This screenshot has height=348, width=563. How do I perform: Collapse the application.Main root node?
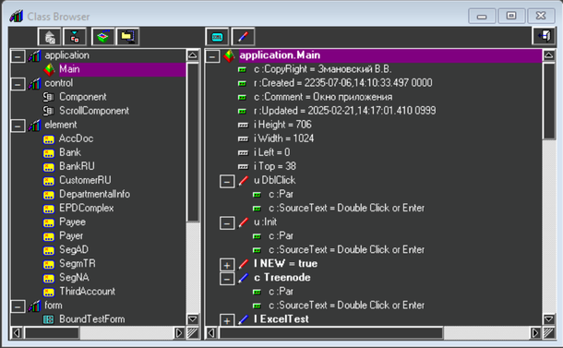[x=212, y=56]
